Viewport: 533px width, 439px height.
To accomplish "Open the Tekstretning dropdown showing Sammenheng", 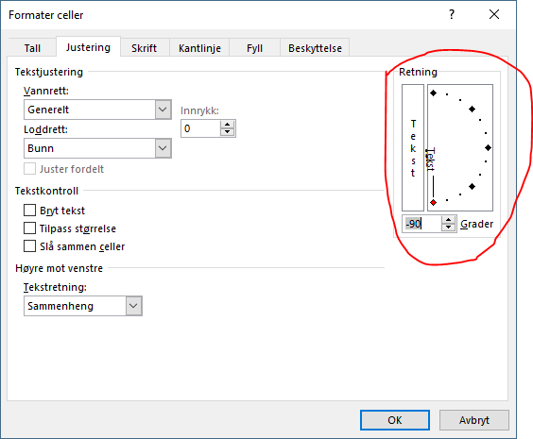I will click(x=83, y=306).
